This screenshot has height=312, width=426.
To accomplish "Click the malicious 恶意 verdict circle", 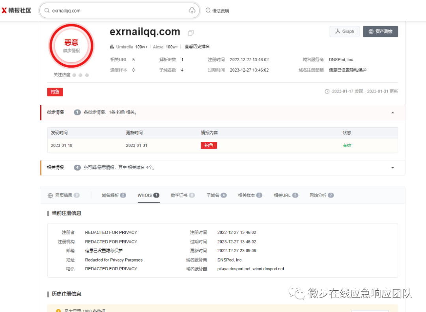I will [71, 46].
